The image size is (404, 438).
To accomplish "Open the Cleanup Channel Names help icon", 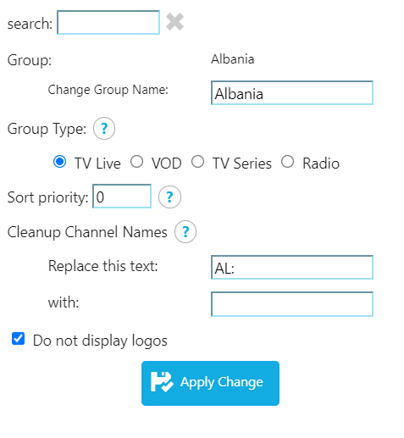I will point(185,232).
